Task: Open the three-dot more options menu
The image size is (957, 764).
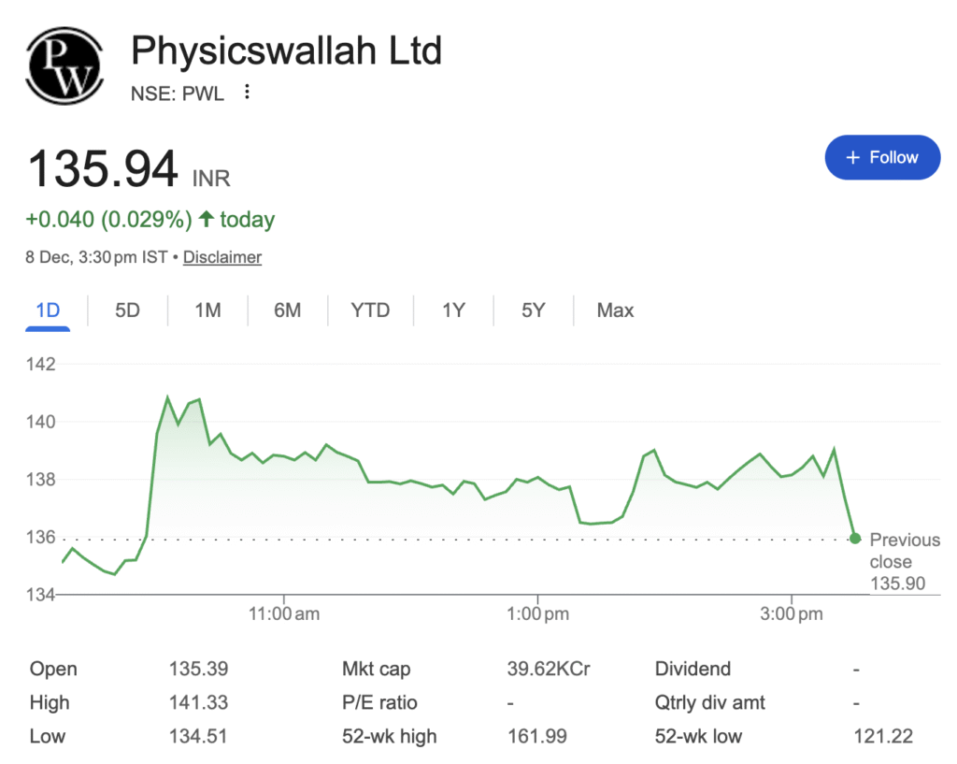Action: click(247, 92)
